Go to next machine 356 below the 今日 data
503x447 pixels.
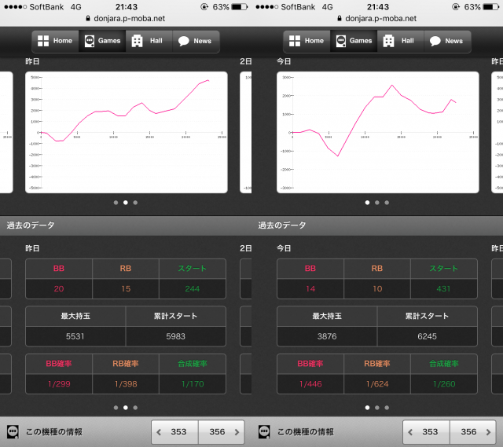point(473,431)
